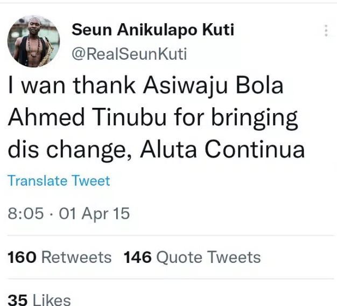View the 160 Retweets list
The height and width of the screenshot is (306, 337).
point(60,257)
